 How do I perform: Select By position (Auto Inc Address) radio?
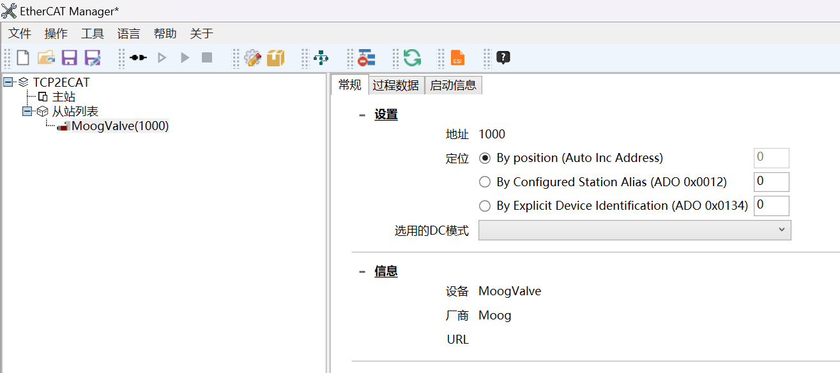click(485, 158)
